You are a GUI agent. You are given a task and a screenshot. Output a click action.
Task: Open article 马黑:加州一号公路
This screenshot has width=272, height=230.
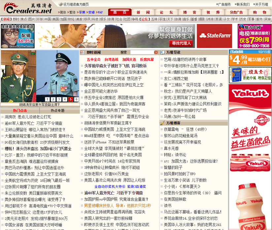(180, 117)
